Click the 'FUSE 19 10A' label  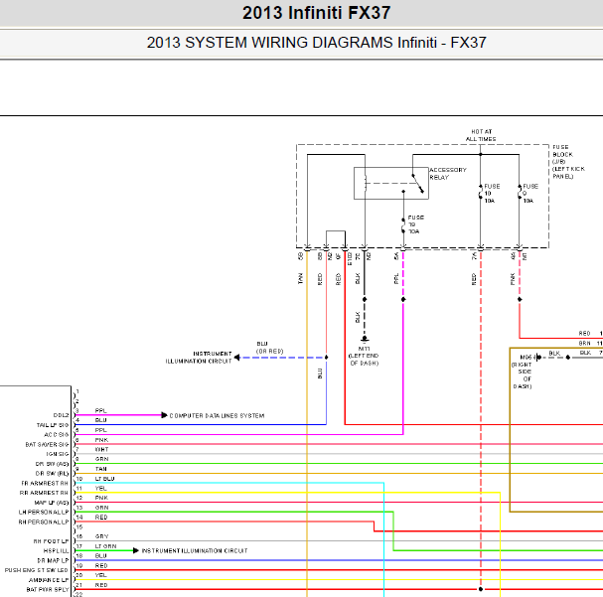(415, 224)
